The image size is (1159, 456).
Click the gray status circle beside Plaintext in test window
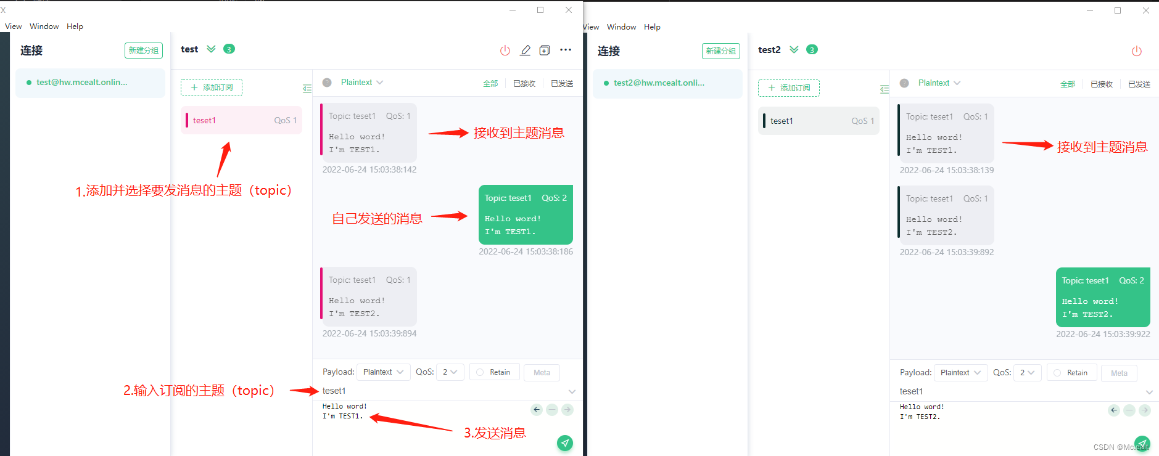coord(327,83)
